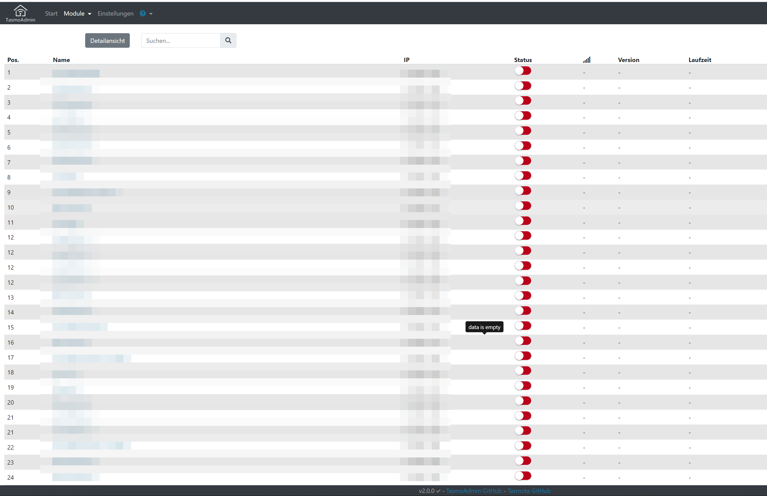The width and height of the screenshot is (767, 496).
Task: Toggle the status switch for position 9
Action: (x=523, y=191)
